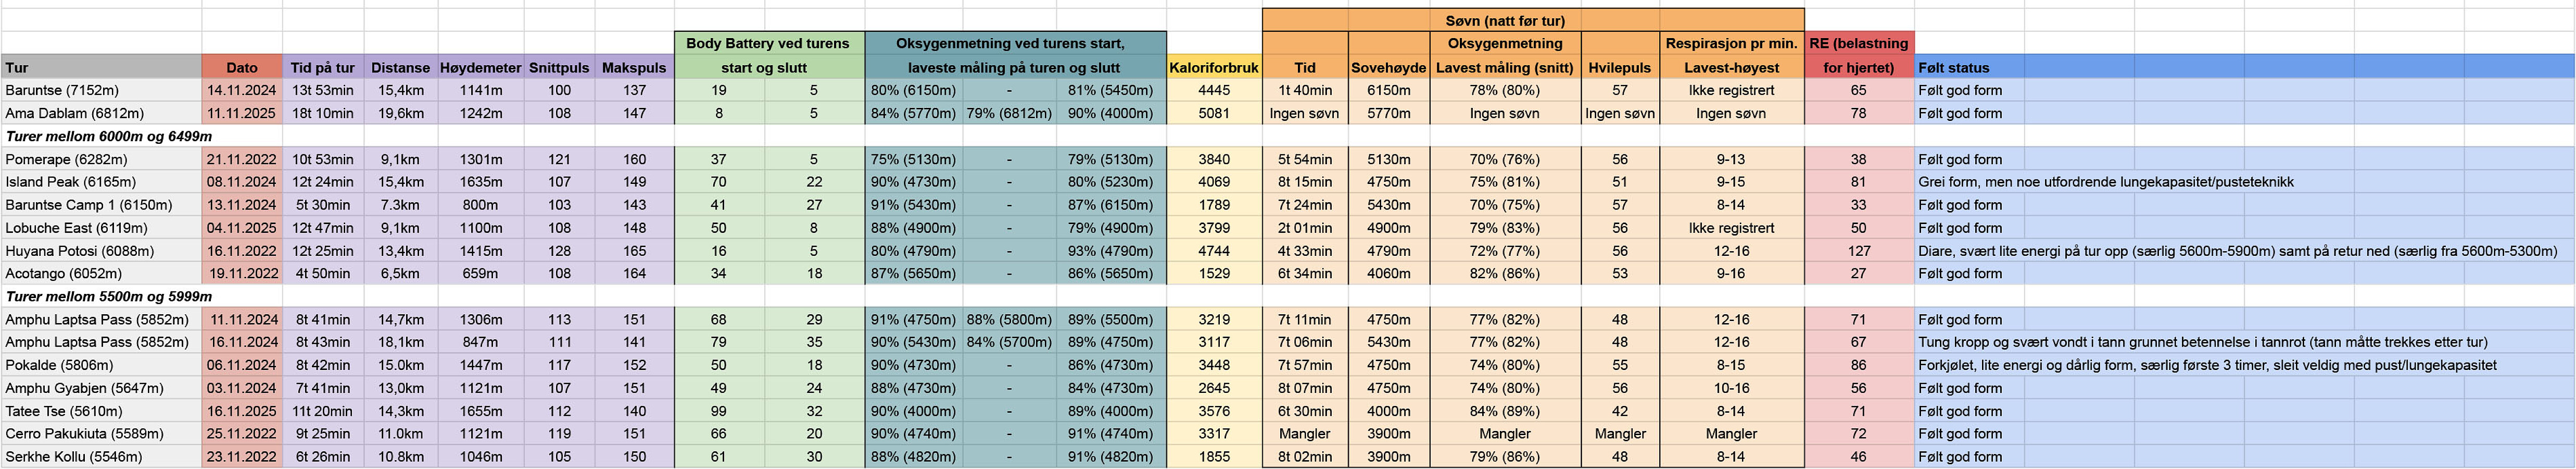Select the Pomerape (6282m) cell
Screen dimensions: 2576x469
point(66,159)
